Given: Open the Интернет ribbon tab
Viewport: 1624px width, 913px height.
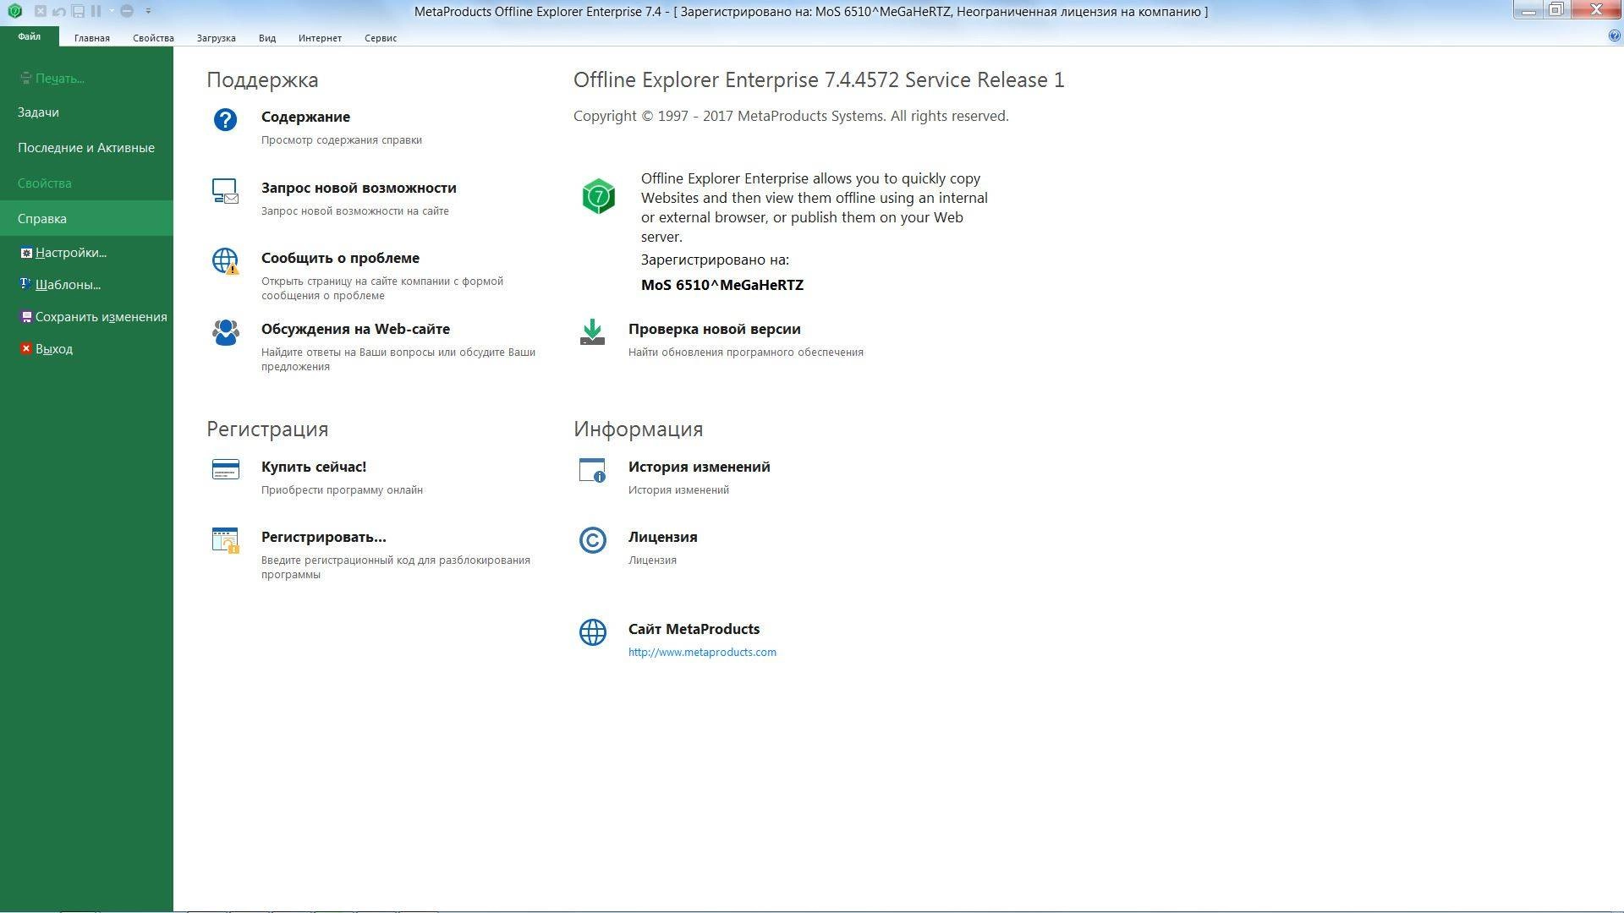Looking at the screenshot, I should click(x=320, y=38).
